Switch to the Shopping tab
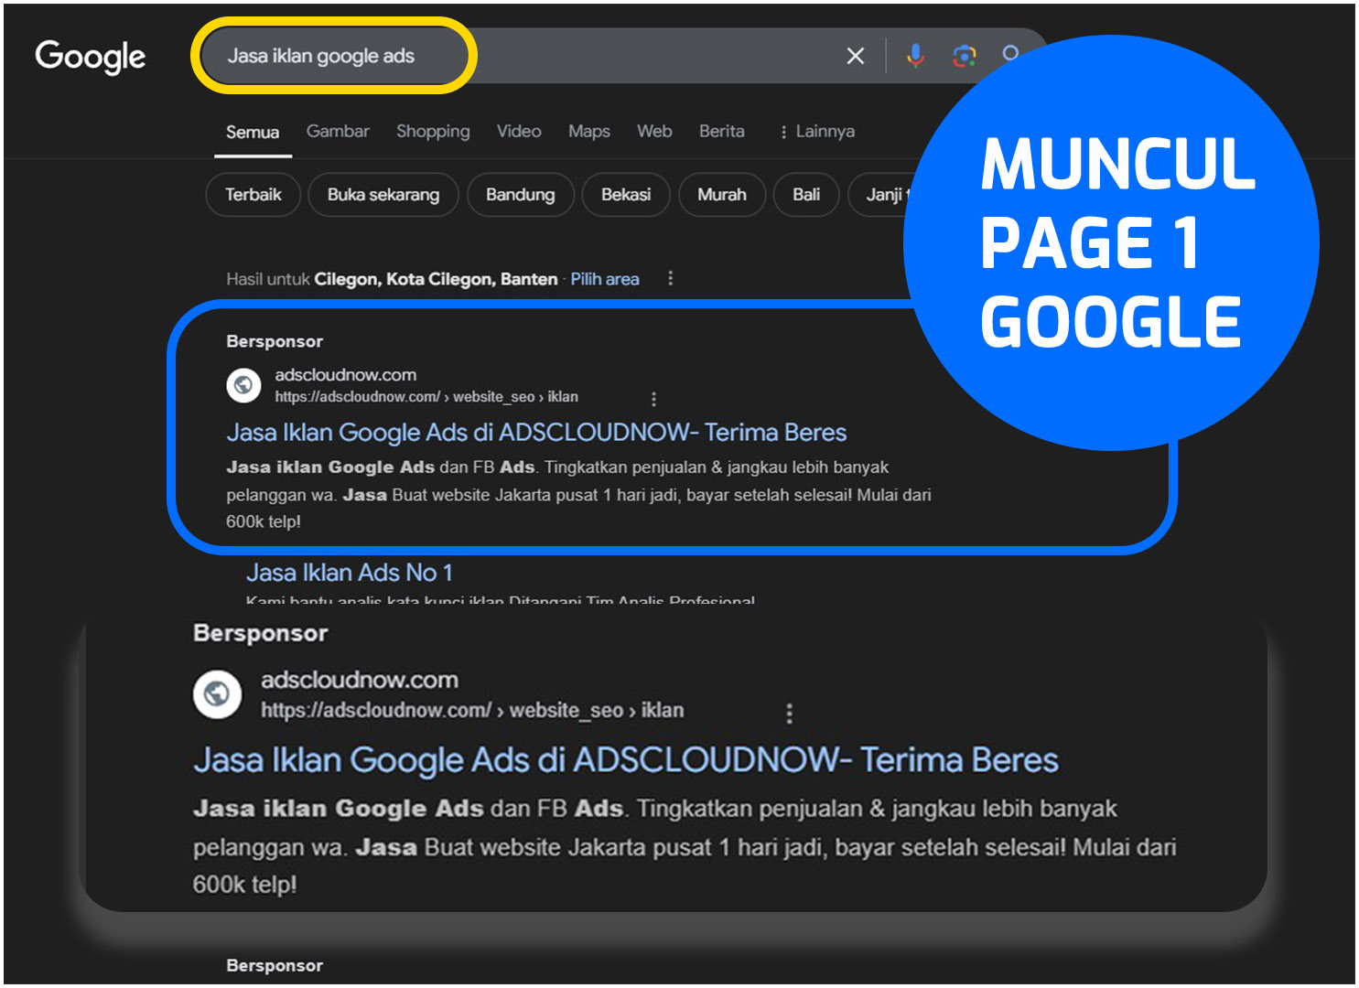Image resolution: width=1359 pixels, height=988 pixels. coord(433,131)
